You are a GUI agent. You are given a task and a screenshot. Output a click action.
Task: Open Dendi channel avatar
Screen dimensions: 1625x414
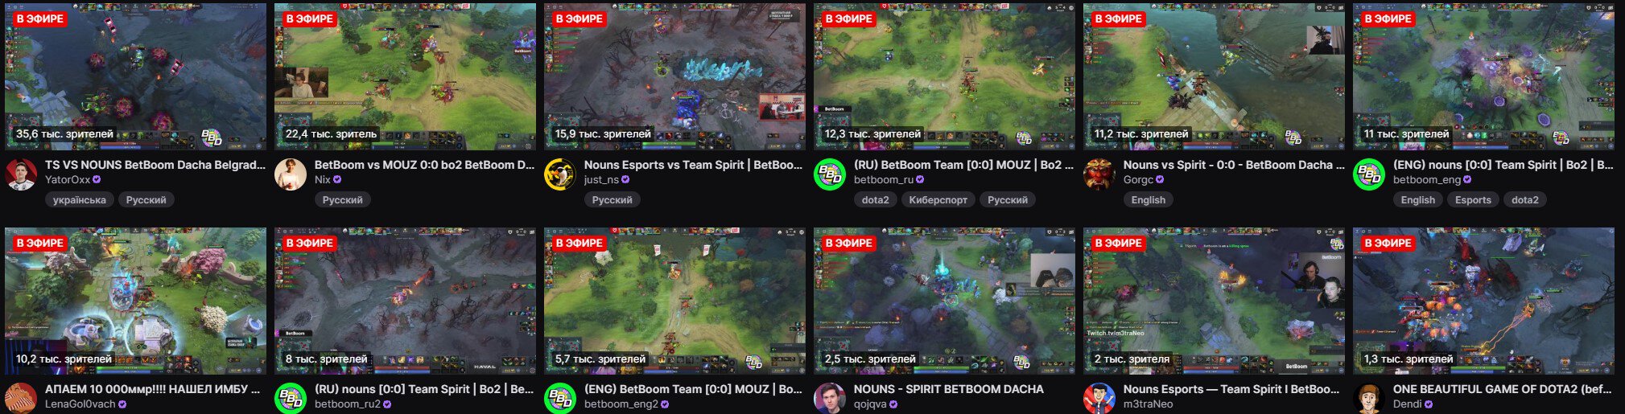(1369, 398)
